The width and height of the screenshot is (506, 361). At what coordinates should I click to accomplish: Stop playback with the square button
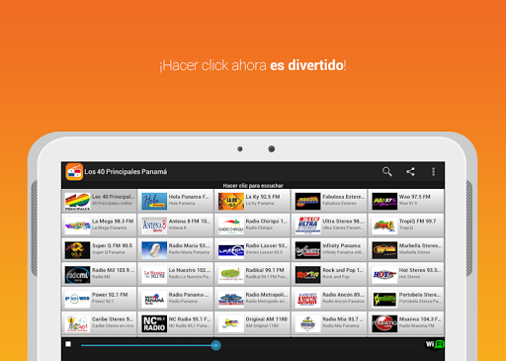pyautogui.click(x=68, y=344)
